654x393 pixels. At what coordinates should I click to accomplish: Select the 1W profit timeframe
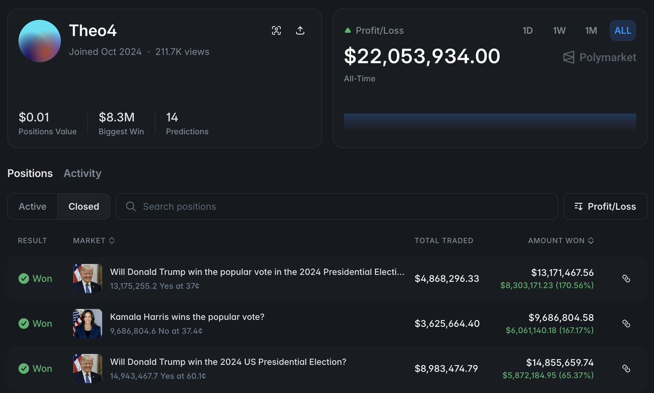pyautogui.click(x=559, y=31)
